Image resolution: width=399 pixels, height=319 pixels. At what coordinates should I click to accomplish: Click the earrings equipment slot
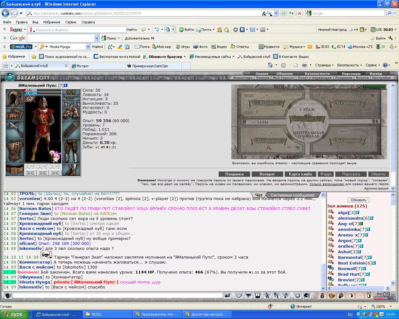tap(71, 92)
